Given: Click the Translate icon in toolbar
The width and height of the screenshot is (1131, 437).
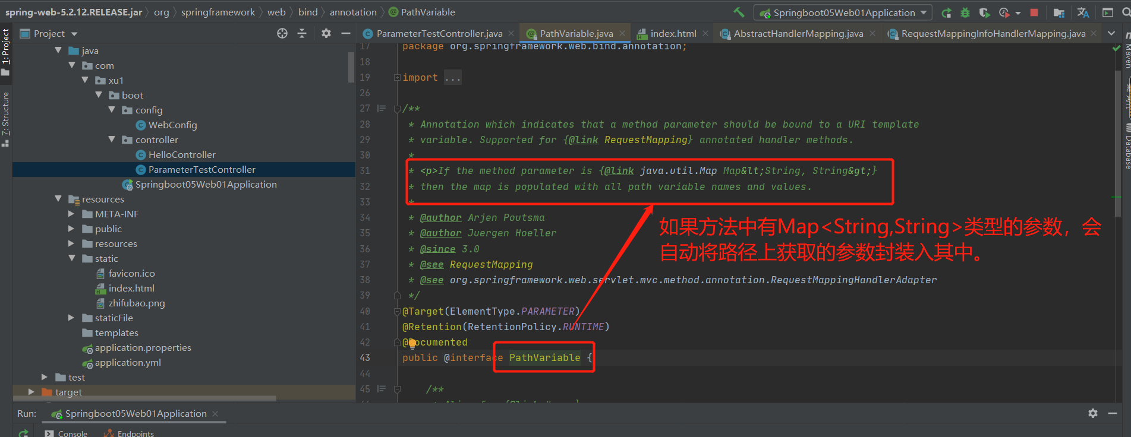Looking at the screenshot, I should [x=1083, y=12].
